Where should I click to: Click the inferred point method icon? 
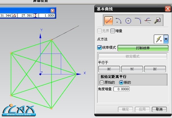pos(159,39)
